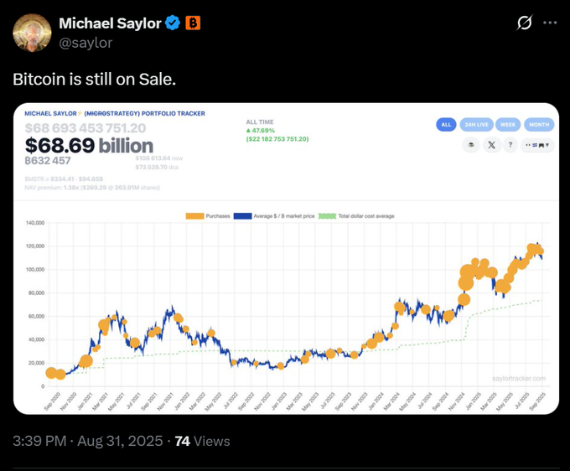The height and width of the screenshot is (471, 570).
Task: Switch to the MONTH range tab
Action: click(x=539, y=125)
